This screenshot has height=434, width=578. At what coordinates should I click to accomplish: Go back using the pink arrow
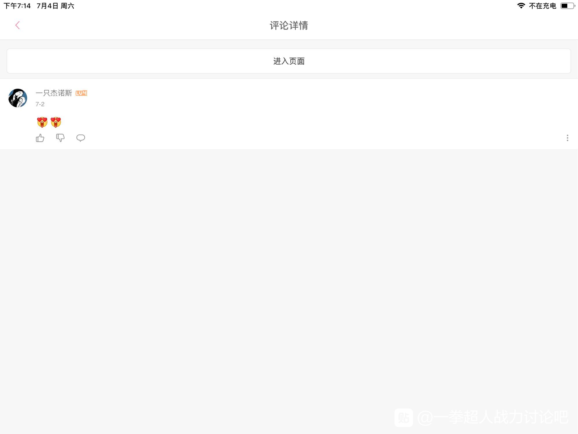point(17,25)
